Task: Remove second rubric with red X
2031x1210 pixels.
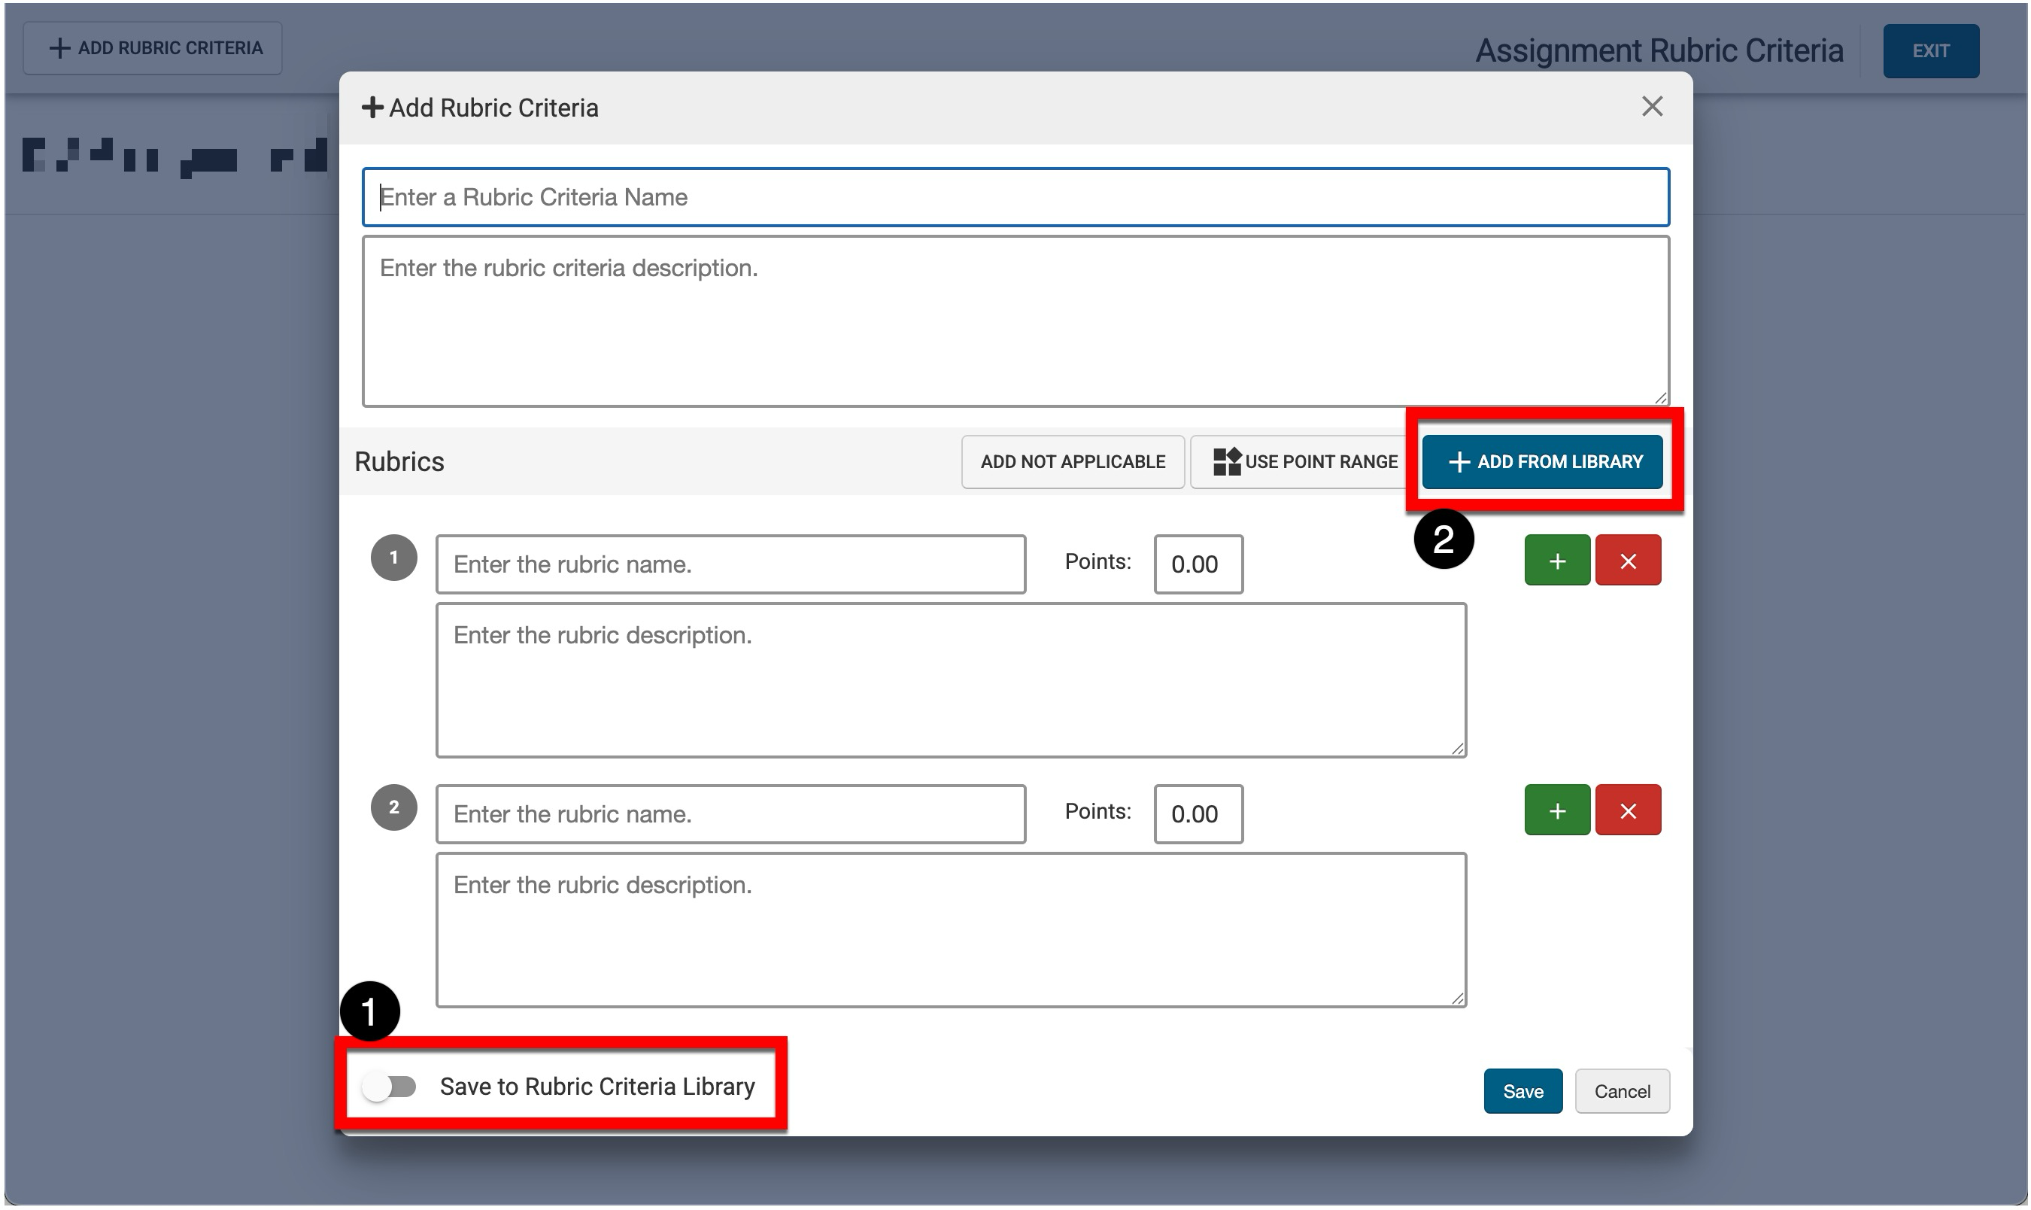Action: tap(1628, 810)
